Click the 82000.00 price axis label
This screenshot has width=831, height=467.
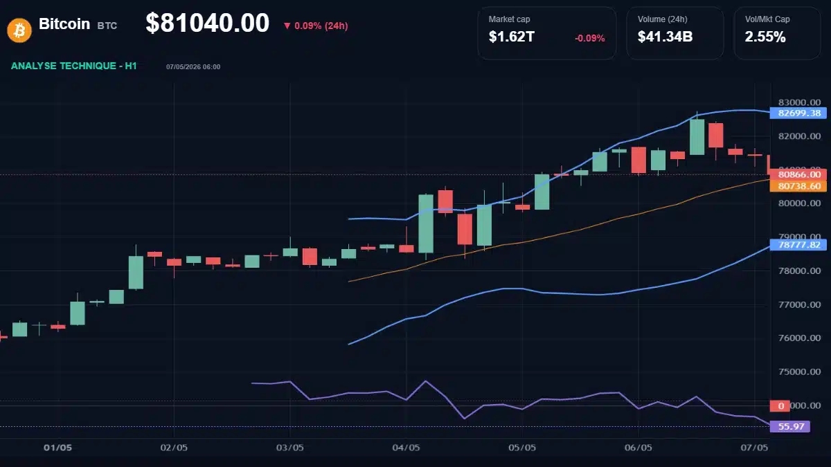[x=800, y=136]
